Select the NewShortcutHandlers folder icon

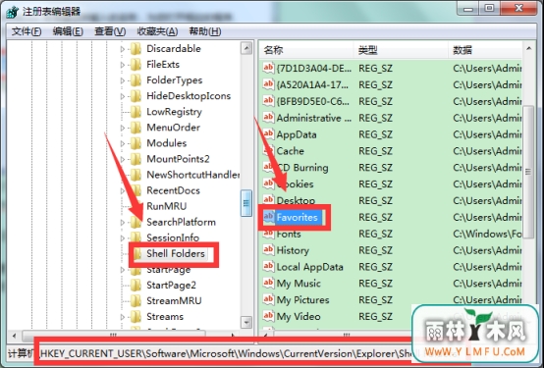[136, 175]
